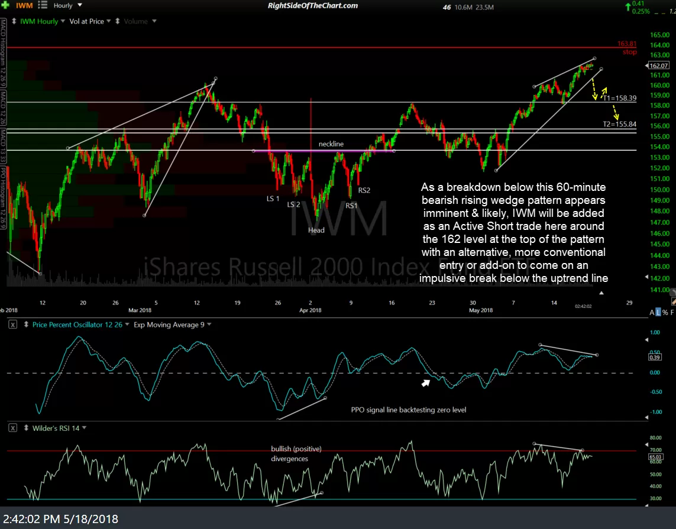This screenshot has width=676, height=529.
Task: Open the Volume plot dropdown arrow
Action: (154, 21)
